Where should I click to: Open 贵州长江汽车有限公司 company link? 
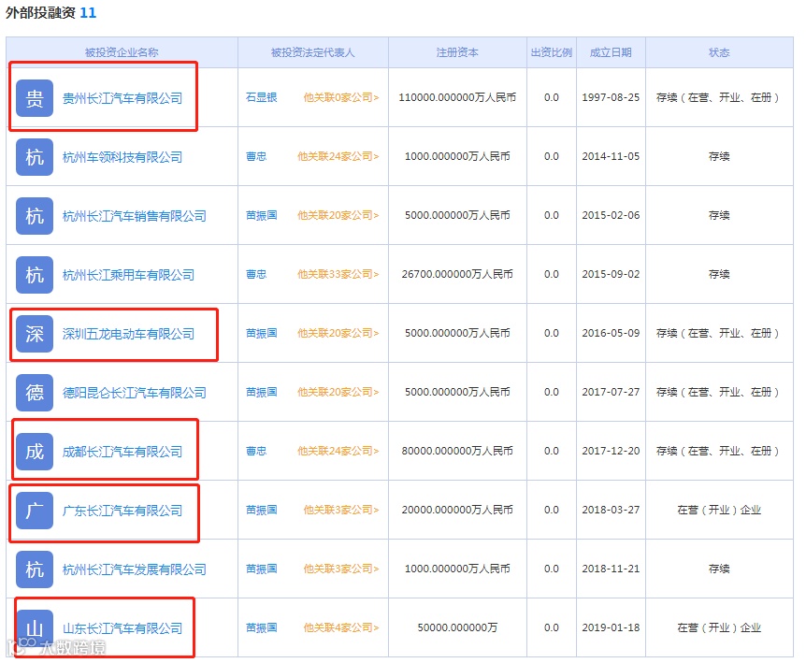[122, 98]
